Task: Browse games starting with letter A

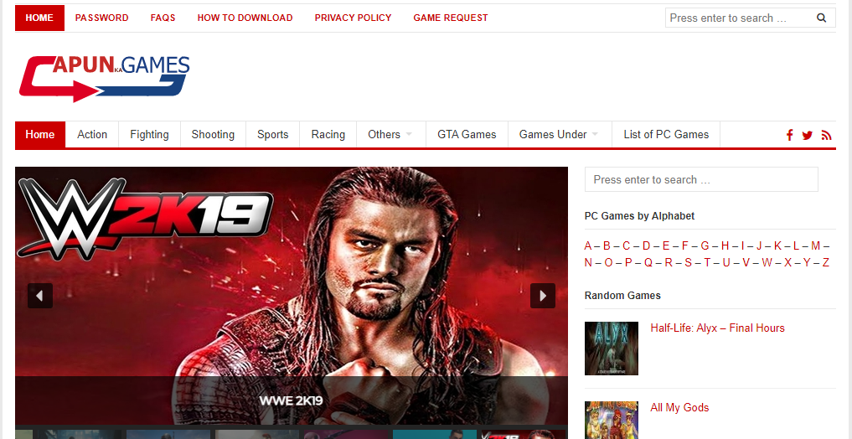Action: tap(588, 245)
